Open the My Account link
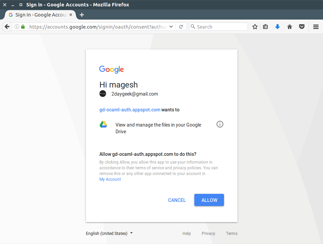This screenshot has height=244, width=323. pos(110,179)
